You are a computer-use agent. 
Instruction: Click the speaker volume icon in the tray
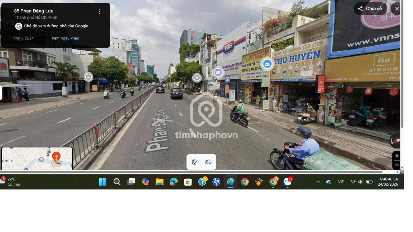360,182
